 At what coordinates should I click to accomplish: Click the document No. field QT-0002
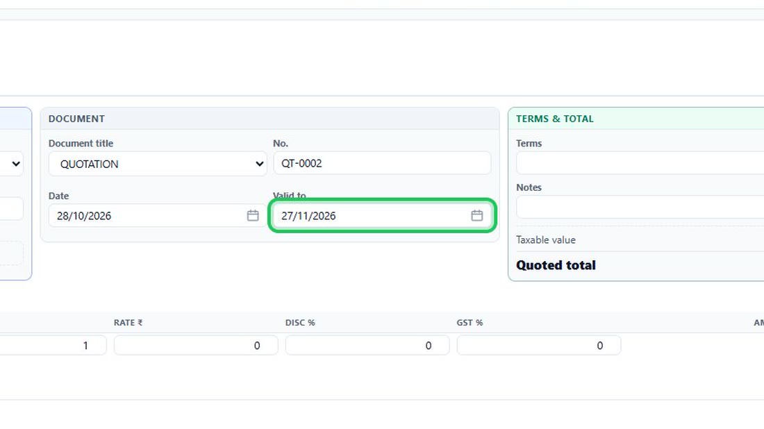(382, 163)
